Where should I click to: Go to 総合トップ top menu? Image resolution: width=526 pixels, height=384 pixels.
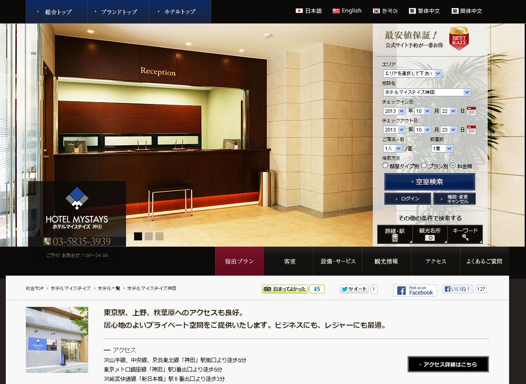click(57, 12)
